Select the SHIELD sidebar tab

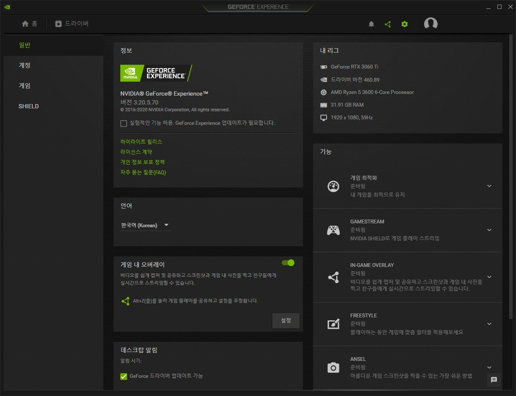point(53,106)
